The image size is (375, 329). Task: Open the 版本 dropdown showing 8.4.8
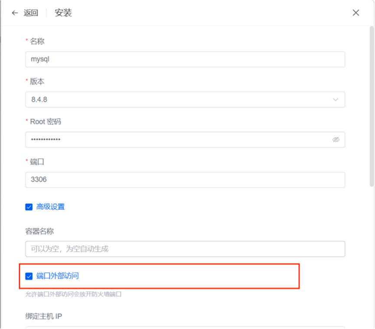coord(185,99)
